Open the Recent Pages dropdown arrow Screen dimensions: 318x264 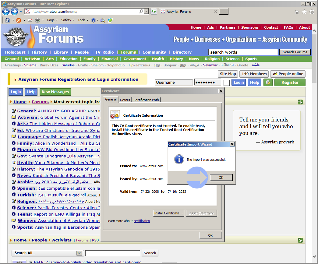21,12
